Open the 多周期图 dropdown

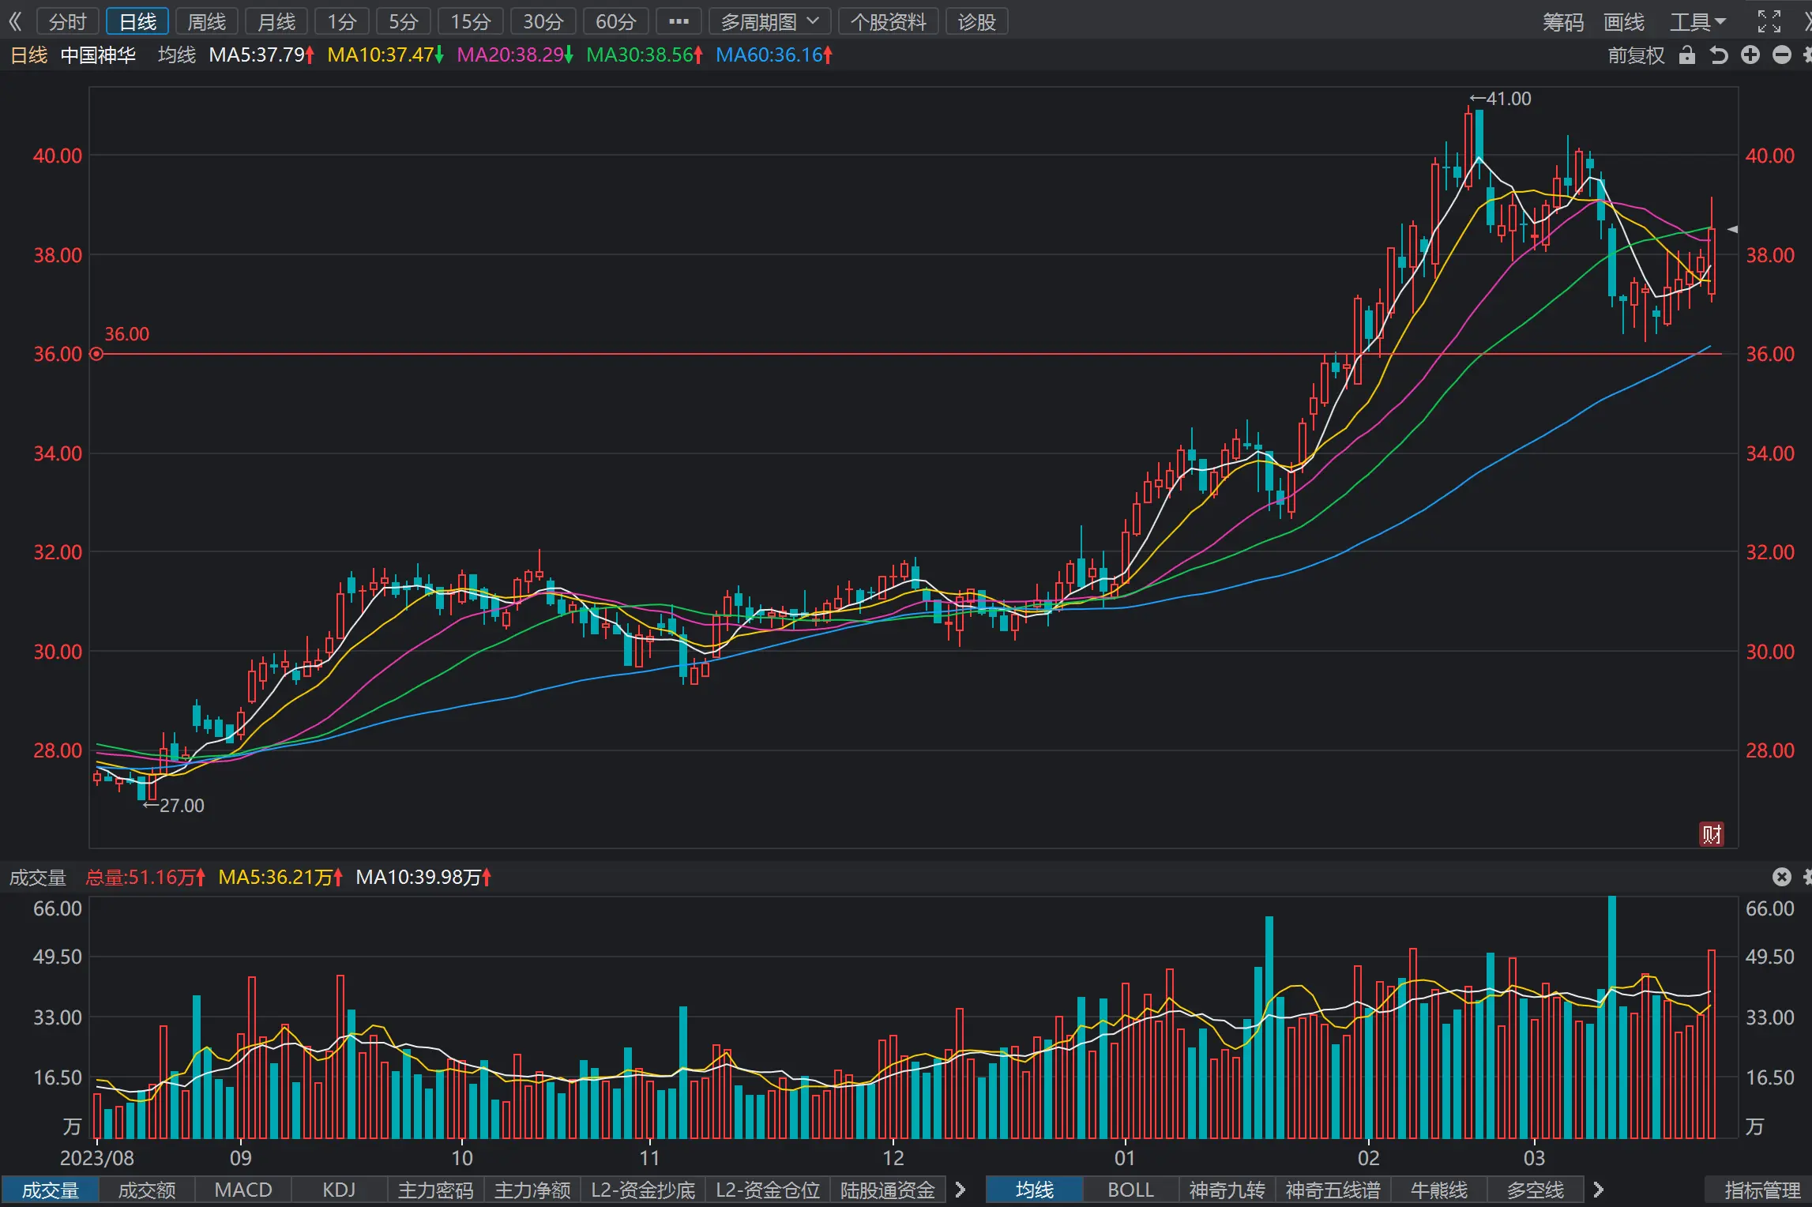(769, 21)
